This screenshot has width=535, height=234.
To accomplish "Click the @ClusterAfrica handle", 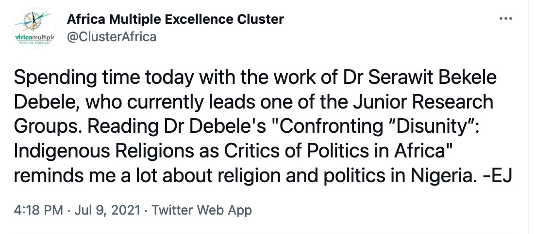I will [111, 37].
